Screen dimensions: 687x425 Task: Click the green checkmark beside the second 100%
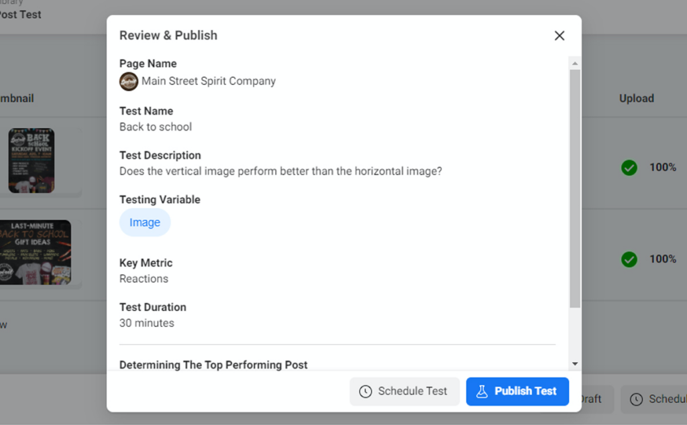click(629, 259)
